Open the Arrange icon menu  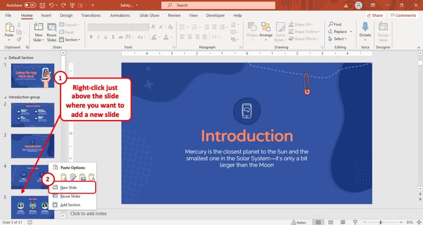pos(266,27)
